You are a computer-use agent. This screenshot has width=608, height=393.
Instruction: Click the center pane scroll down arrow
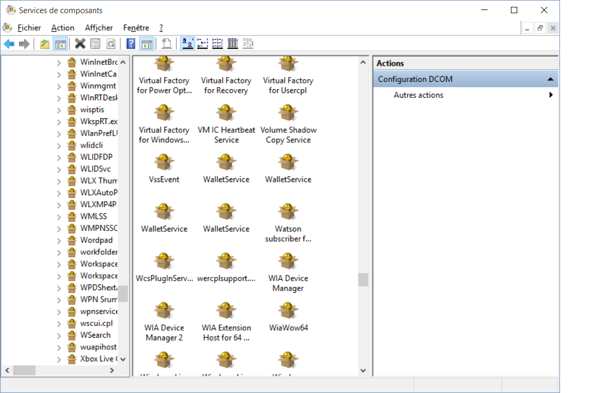click(363, 370)
